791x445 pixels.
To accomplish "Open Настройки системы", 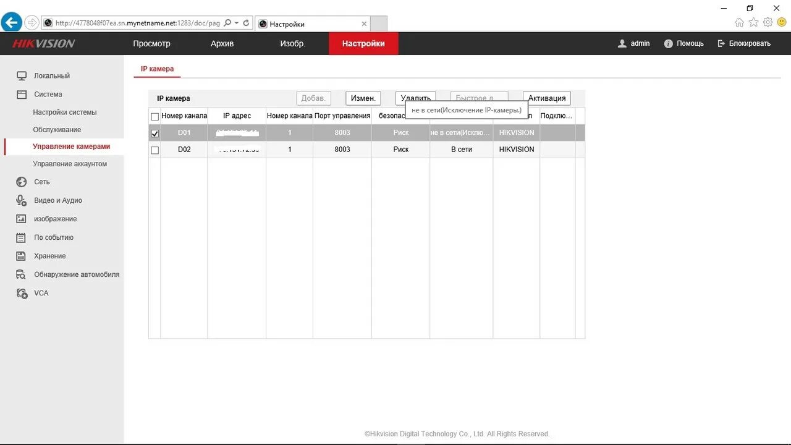I will click(65, 112).
